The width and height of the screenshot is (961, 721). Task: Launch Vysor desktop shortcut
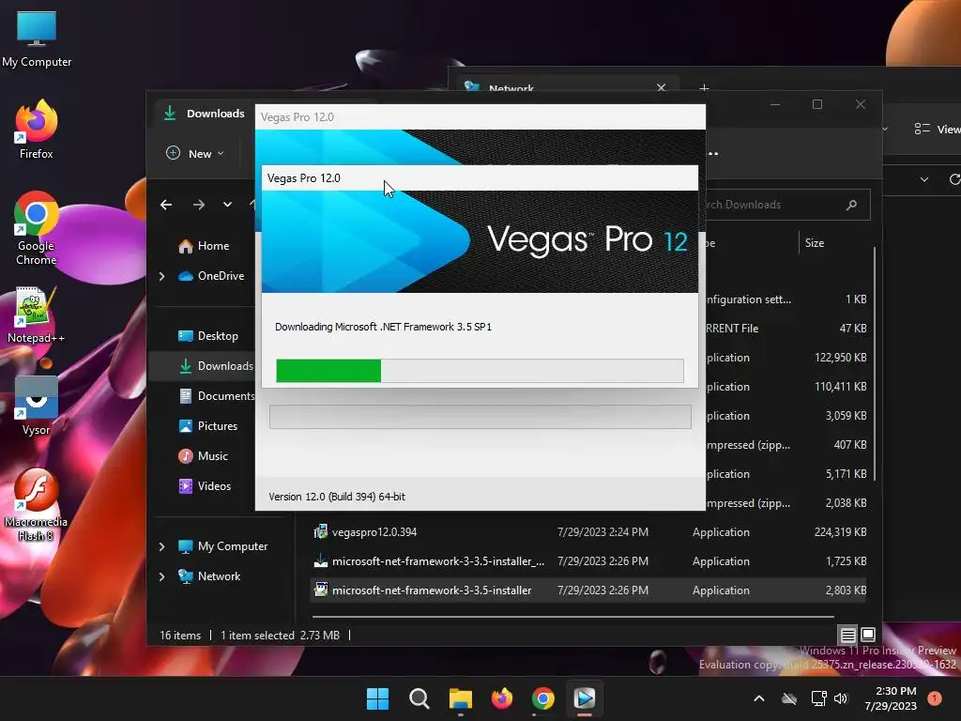tap(37, 406)
